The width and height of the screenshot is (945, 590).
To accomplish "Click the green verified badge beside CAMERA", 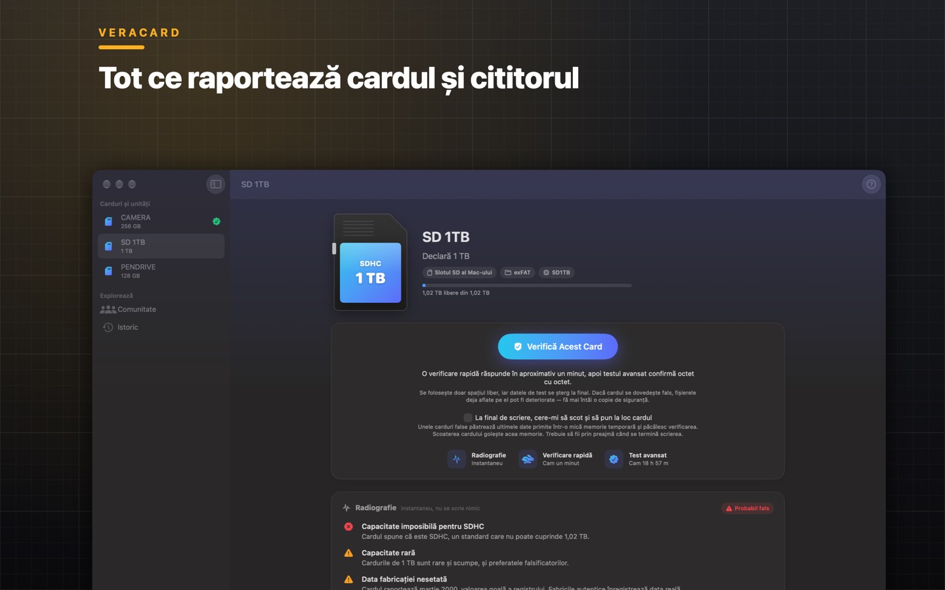I will [x=217, y=222].
